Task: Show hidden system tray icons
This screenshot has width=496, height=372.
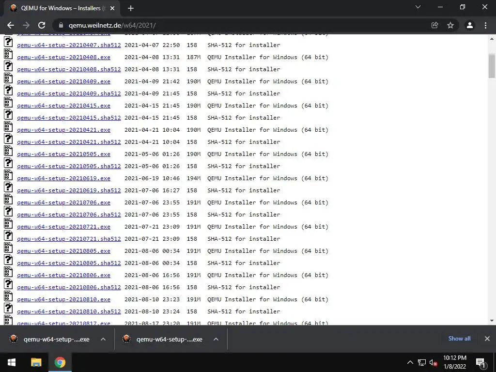Action: pos(410,362)
